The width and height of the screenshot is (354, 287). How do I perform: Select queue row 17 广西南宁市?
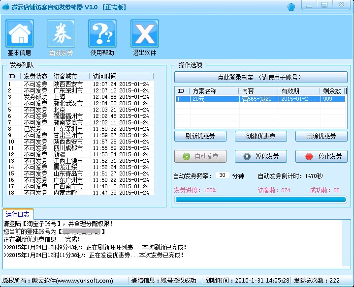pyautogui.click(x=81, y=187)
